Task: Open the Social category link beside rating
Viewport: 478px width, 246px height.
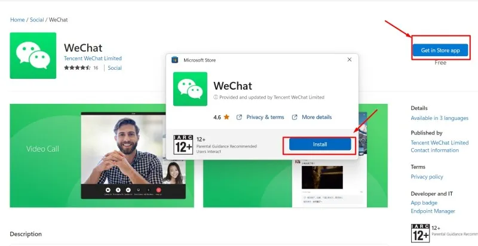Action: point(115,68)
